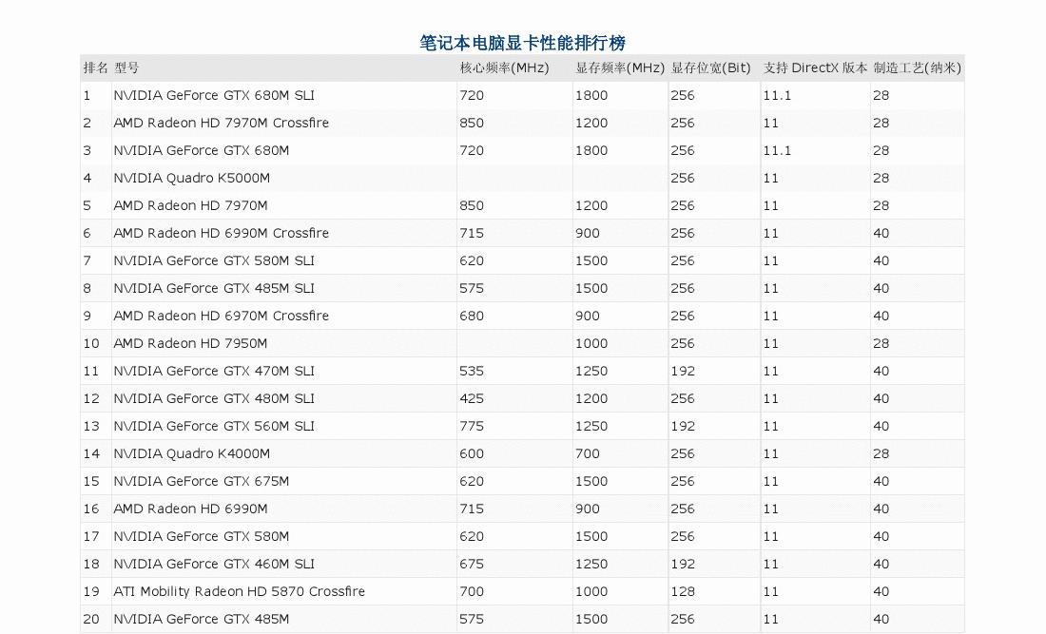Select rank 20 NVIDIA GeForce GTX 485M

click(x=201, y=619)
